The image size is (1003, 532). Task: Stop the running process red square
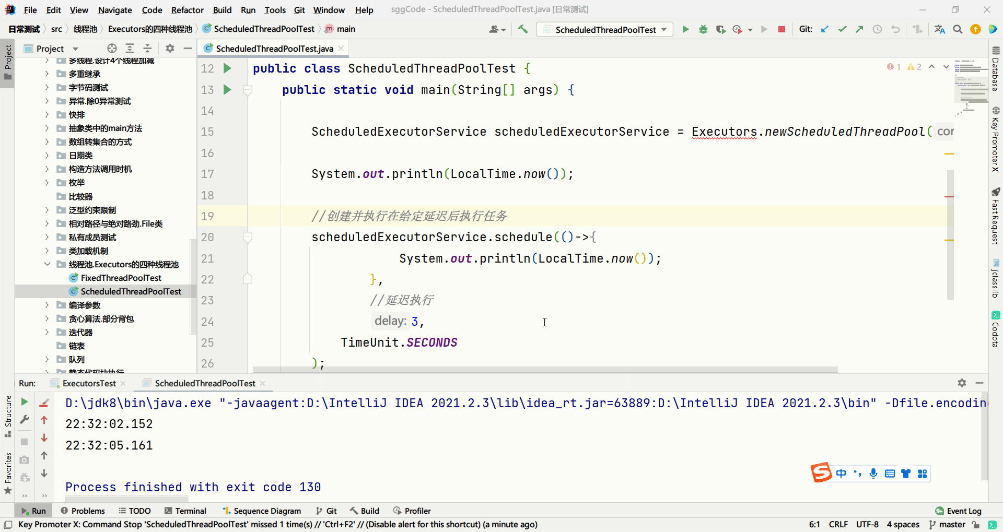(x=782, y=29)
